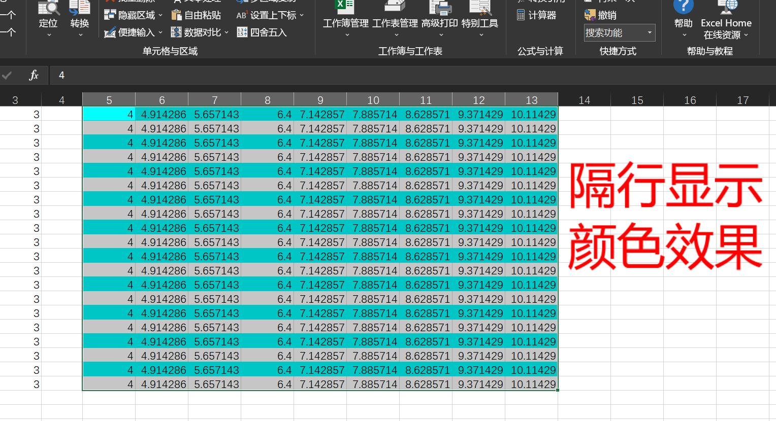Click the 公式与计算 group label
Image resolution: width=776 pixels, height=421 pixels.
point(540,51)
